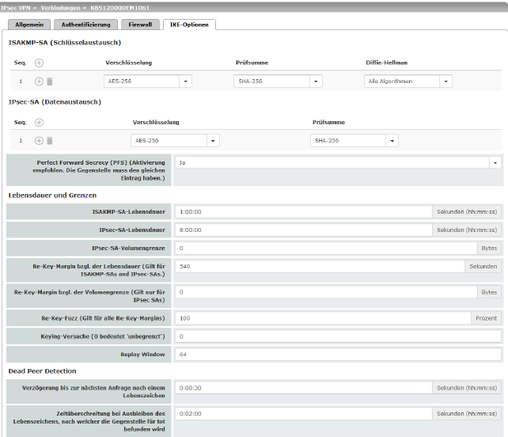Open ISAKMP-SA Prüfsumme SHA-256 dropdown
The image size is (508, 437).
pyautogui.click(x=317, y=81)
